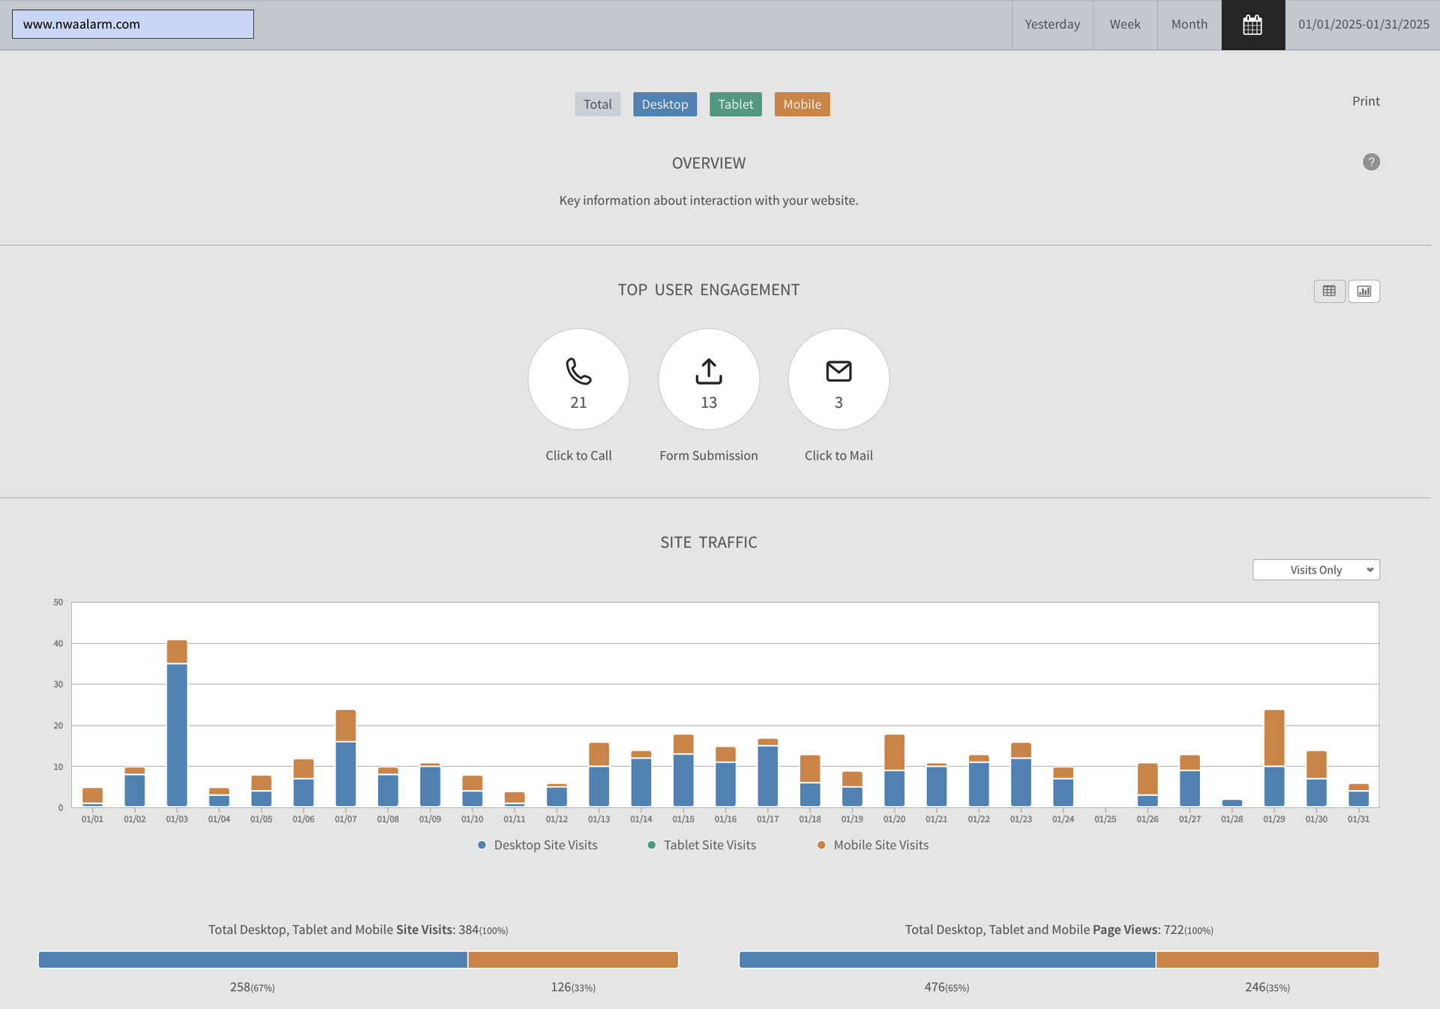Click the orange Mobile filter button
This screenshot has width=1440, height=1009.
coord(802,104)
